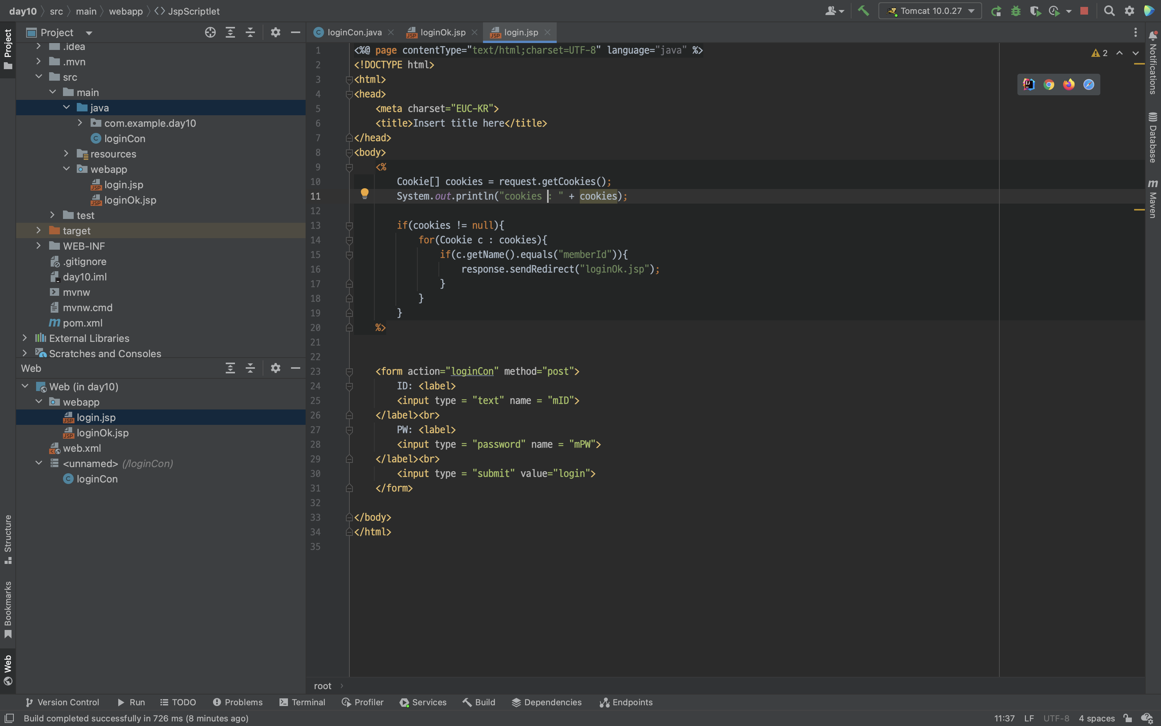Open page in Chrome browser icon

coord(1049,85)
